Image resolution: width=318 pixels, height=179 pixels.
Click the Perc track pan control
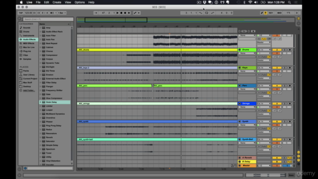[x=287, y=89]
